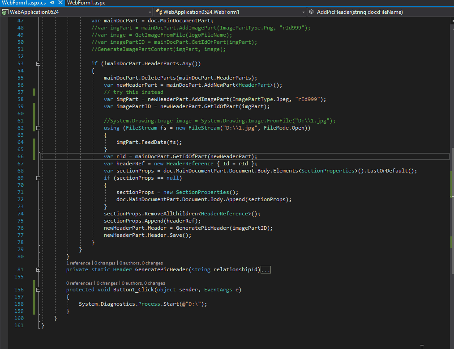Open the '0 references' CodeLens link
The height and width of the screenshot is (349, 454).
pos(79,283)
